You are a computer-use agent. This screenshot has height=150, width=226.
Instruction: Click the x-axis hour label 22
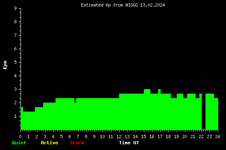[x=201, y=137]
